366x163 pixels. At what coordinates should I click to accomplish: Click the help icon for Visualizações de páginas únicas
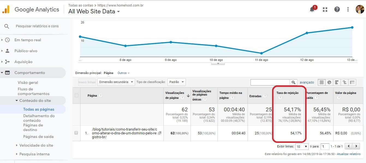tap(205, 99)
